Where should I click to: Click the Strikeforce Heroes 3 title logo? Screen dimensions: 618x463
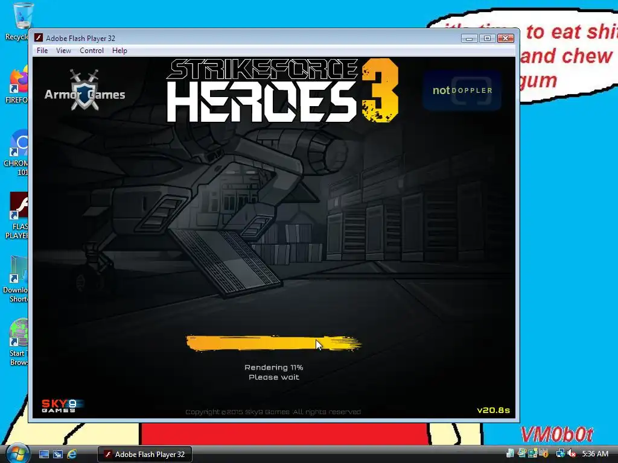click(282, 90)
